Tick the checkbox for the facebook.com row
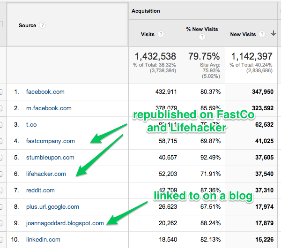 (1, 92)
